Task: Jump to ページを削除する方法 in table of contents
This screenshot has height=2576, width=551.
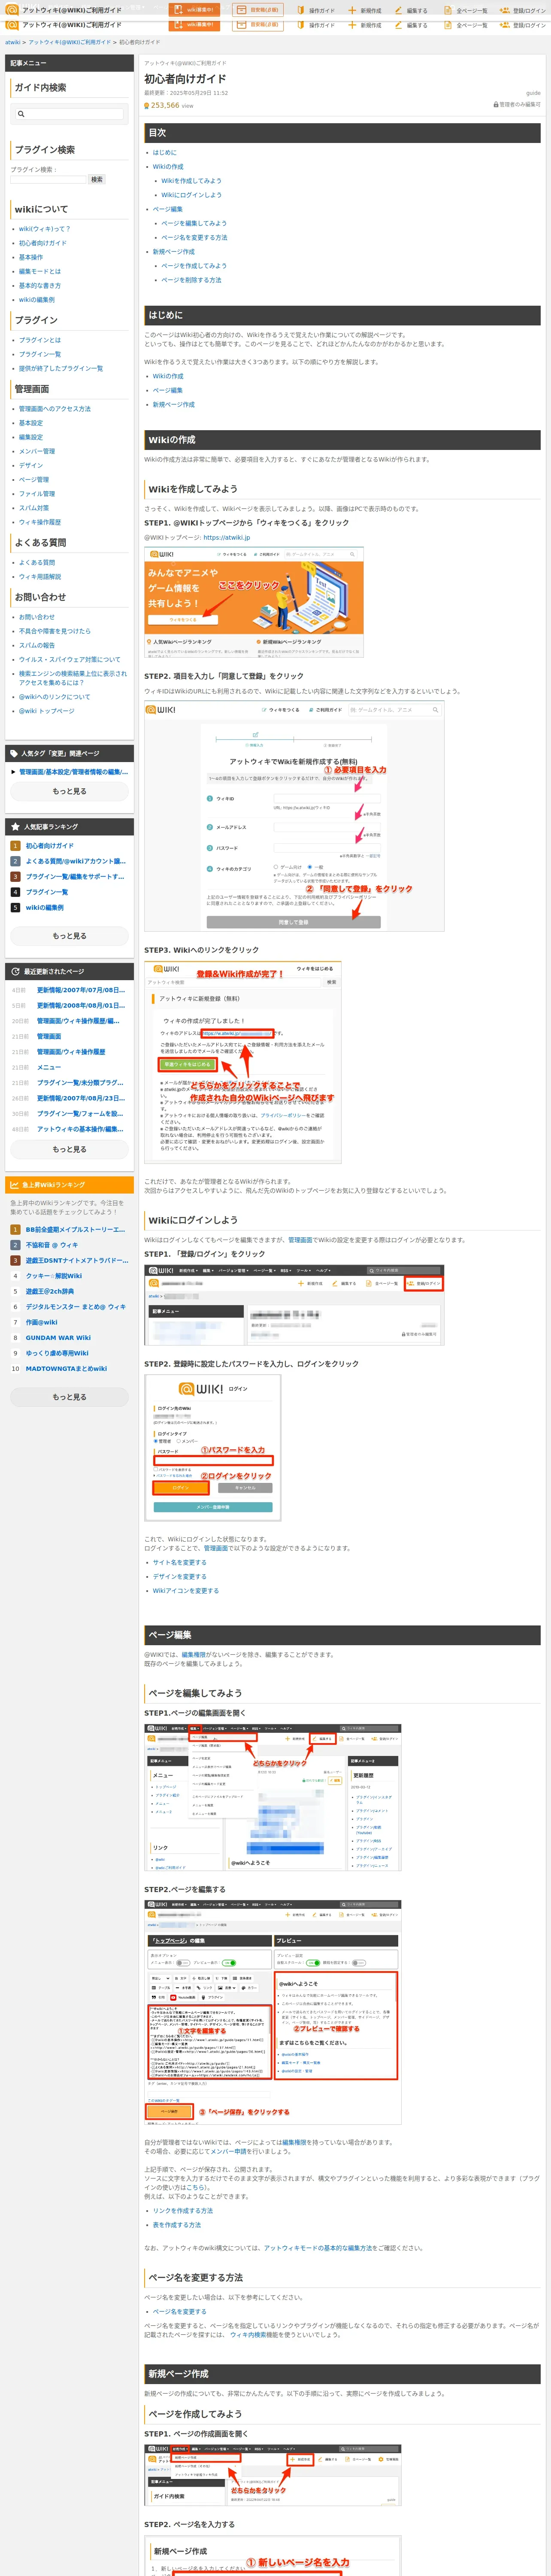Action: point(191,280)
